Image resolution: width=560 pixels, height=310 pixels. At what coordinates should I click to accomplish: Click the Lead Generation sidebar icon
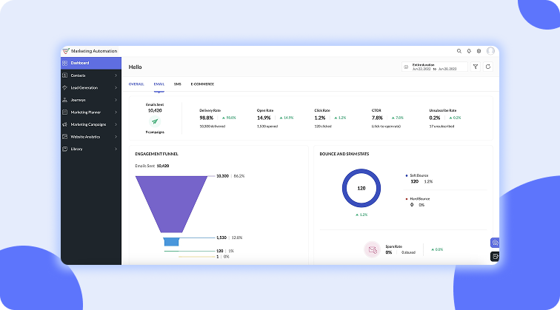(x=64, y=87)
